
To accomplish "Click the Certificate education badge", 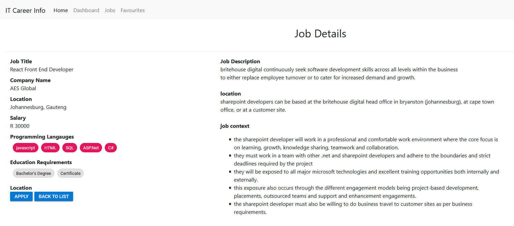I will pos(70,173).
